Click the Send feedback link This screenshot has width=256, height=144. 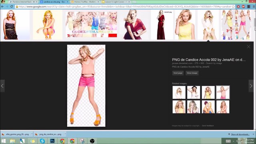[208, 126]
